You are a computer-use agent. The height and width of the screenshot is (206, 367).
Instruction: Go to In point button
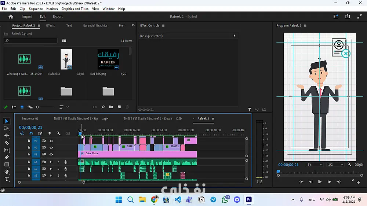click(x=301, y=182)
